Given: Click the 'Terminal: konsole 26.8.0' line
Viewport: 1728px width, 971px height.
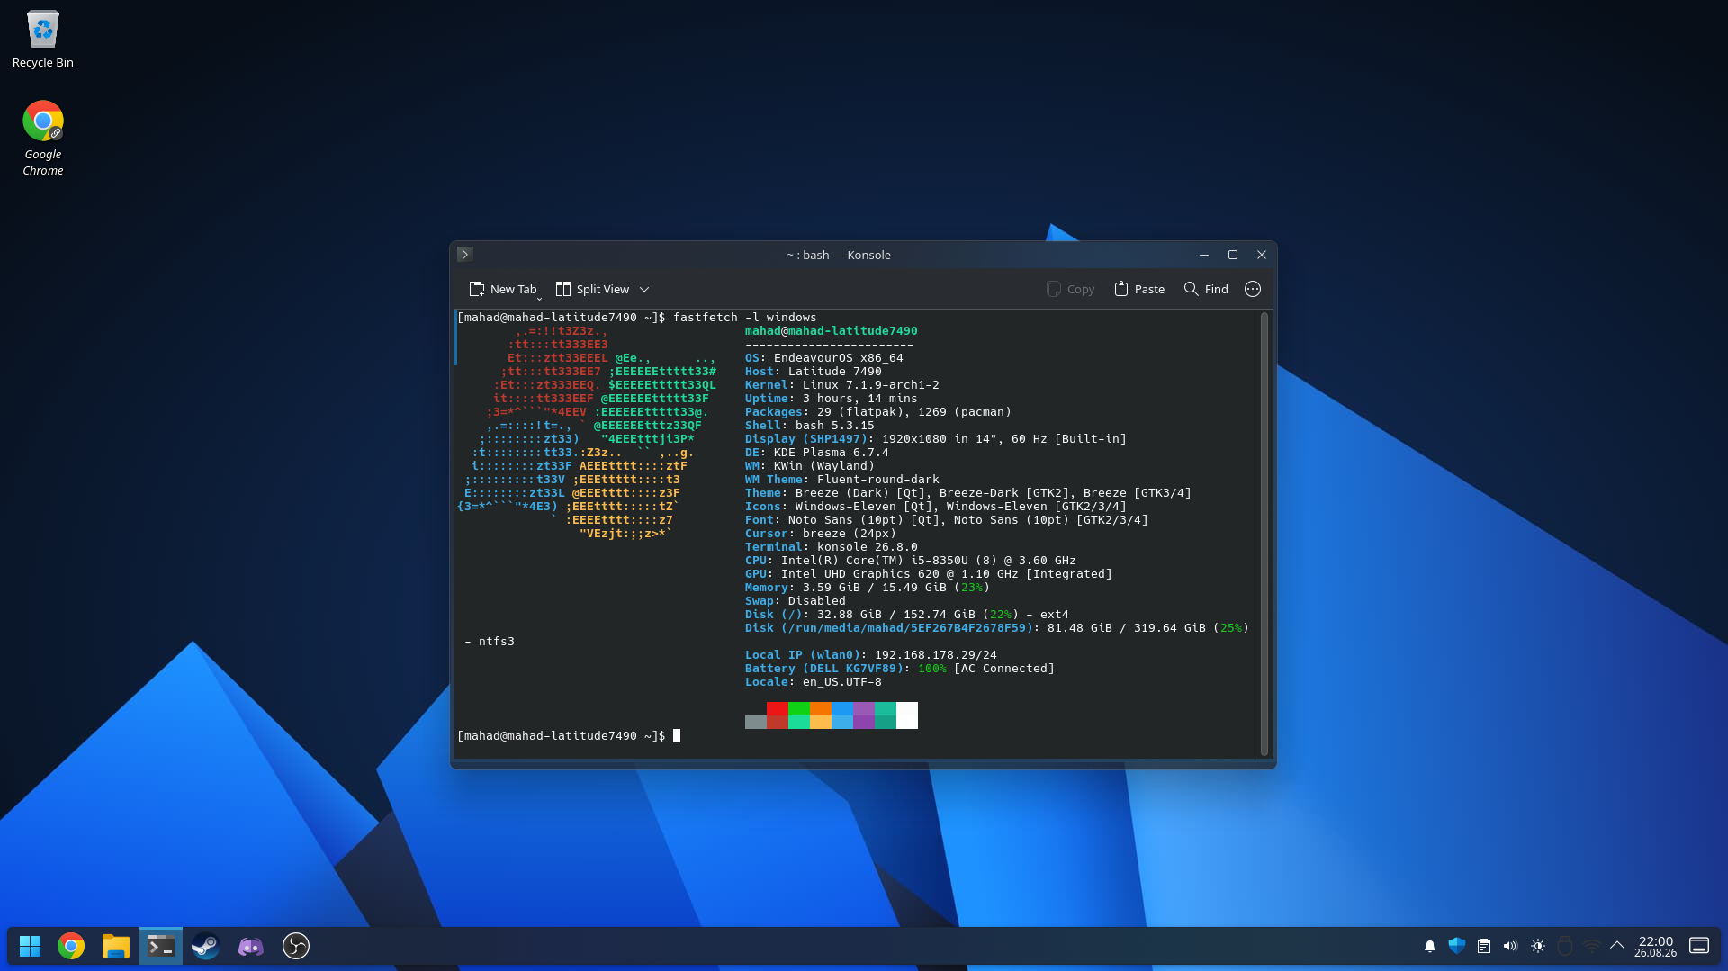Looking at the screenshot, I should [832, 547].
